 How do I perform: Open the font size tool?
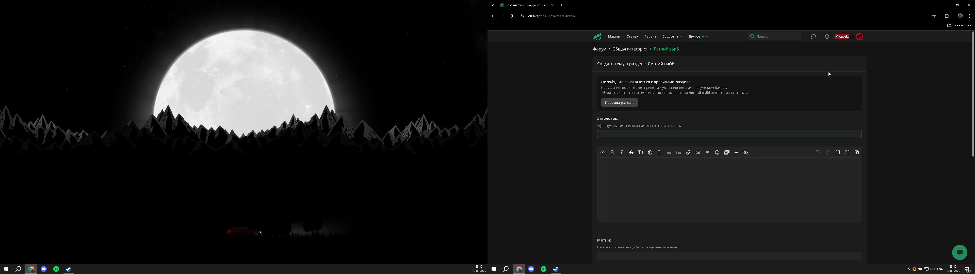pyautogui.click(x=640, y=152)
